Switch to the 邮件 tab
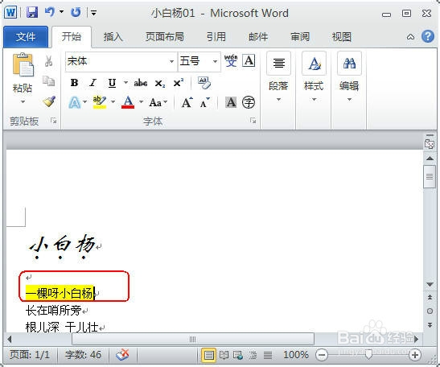Screen dimensions: 440x367 pyautogui.click(x=258, y=37)
